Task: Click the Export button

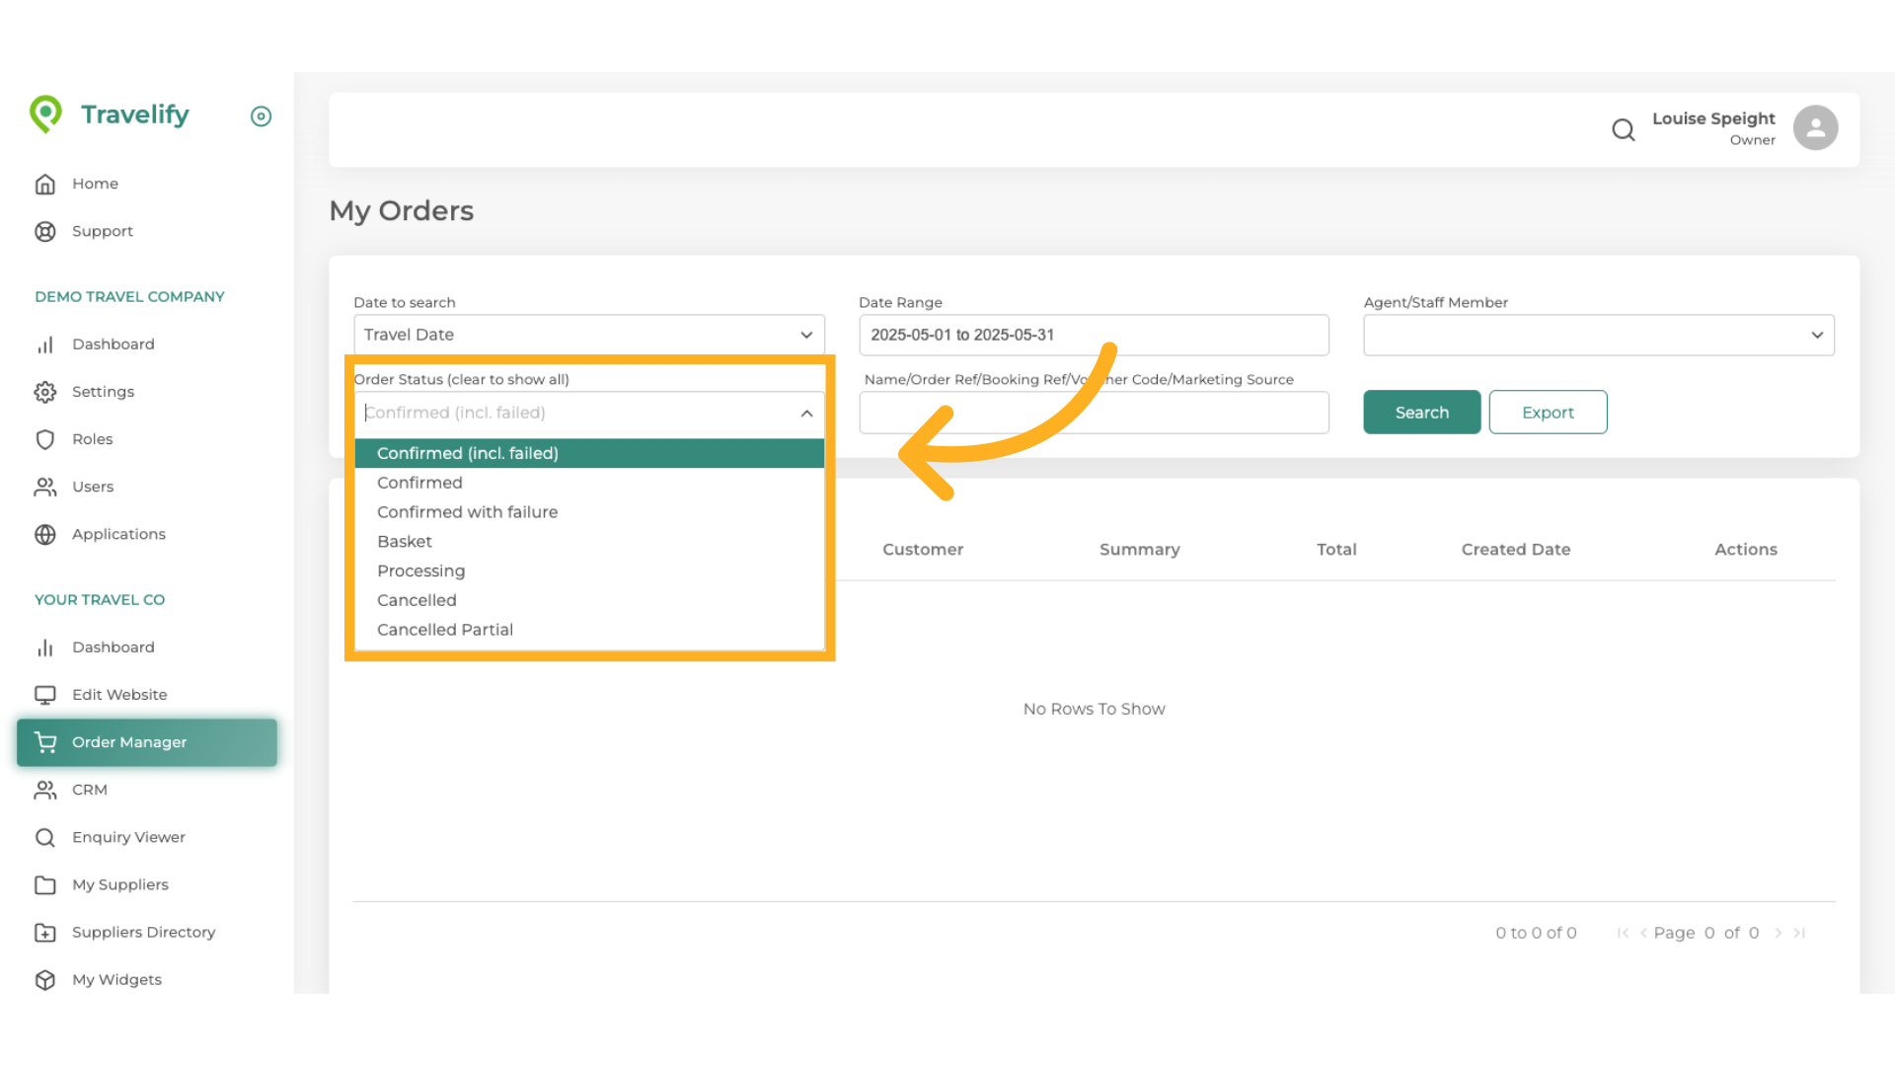Action: coord(1548,412)
